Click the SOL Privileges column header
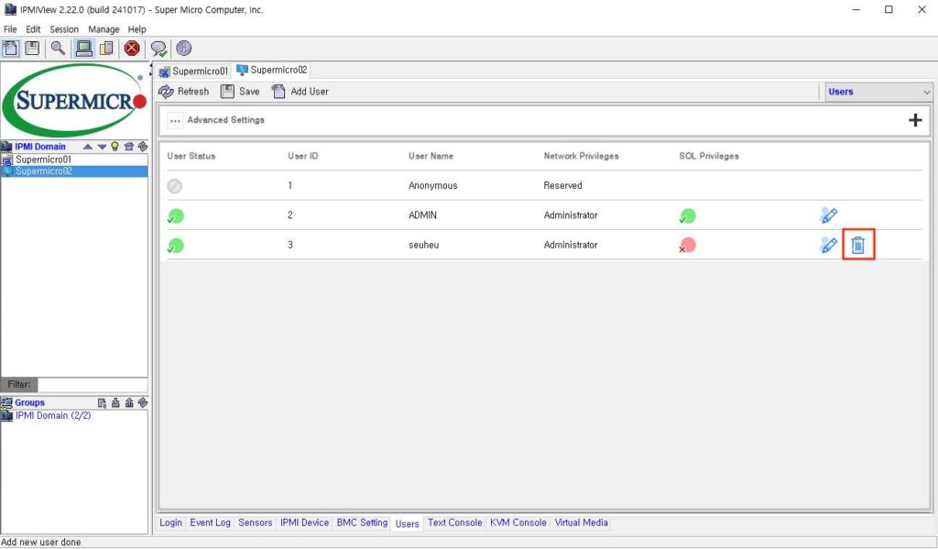Screen dimensions: 938x549 pyautogui.click(x=708, y=156)
